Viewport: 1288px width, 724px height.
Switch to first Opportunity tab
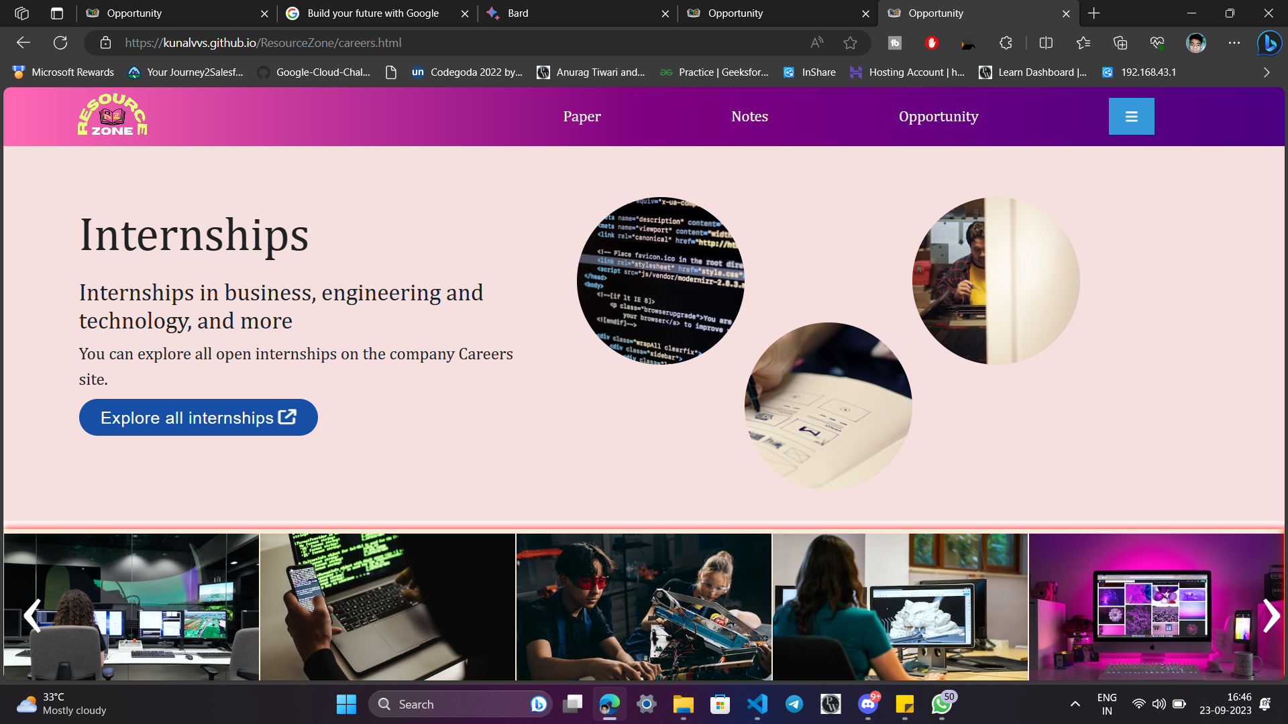pyautogui.click(x=176, y=13)
